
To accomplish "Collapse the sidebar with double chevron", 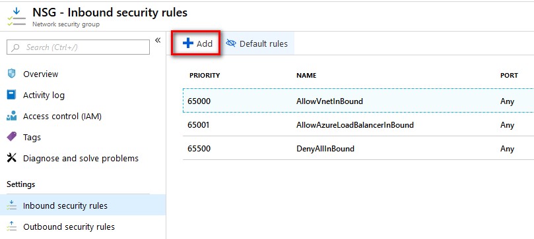I will tap(158, 40).
